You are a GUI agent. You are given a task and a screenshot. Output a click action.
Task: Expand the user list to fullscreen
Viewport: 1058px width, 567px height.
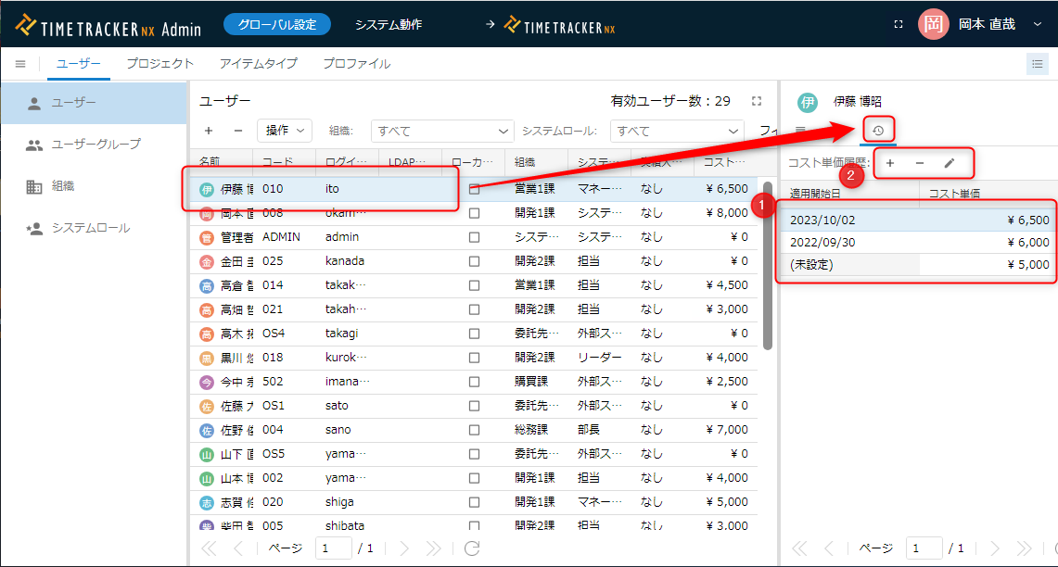point(757,101)
